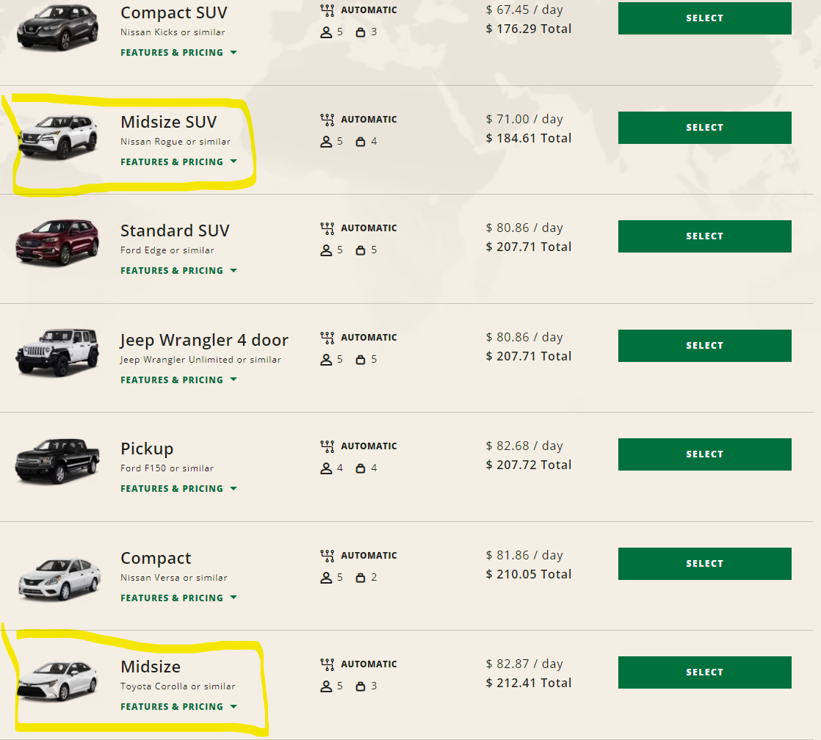Click luggage icon in Pickup row

click(361, 468)
